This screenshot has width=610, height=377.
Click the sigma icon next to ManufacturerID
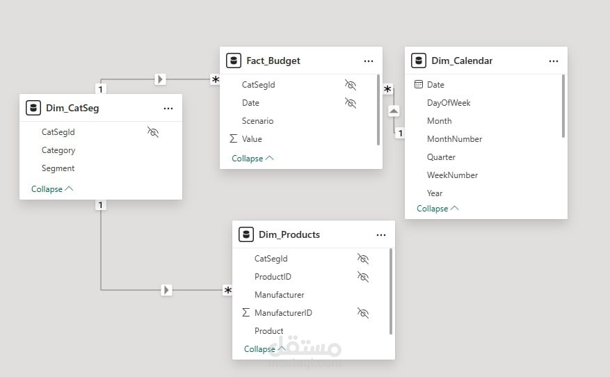246,313
